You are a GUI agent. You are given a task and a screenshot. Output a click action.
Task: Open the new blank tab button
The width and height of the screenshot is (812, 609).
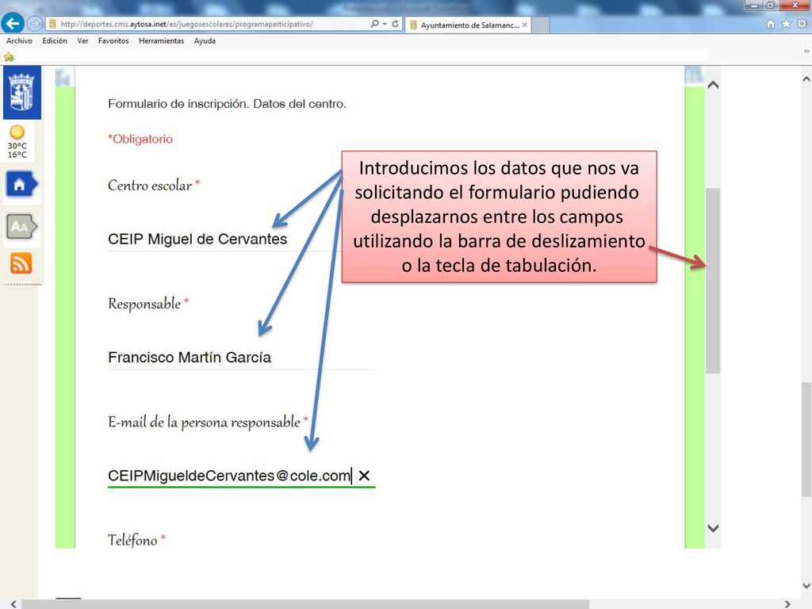(540, 25)
